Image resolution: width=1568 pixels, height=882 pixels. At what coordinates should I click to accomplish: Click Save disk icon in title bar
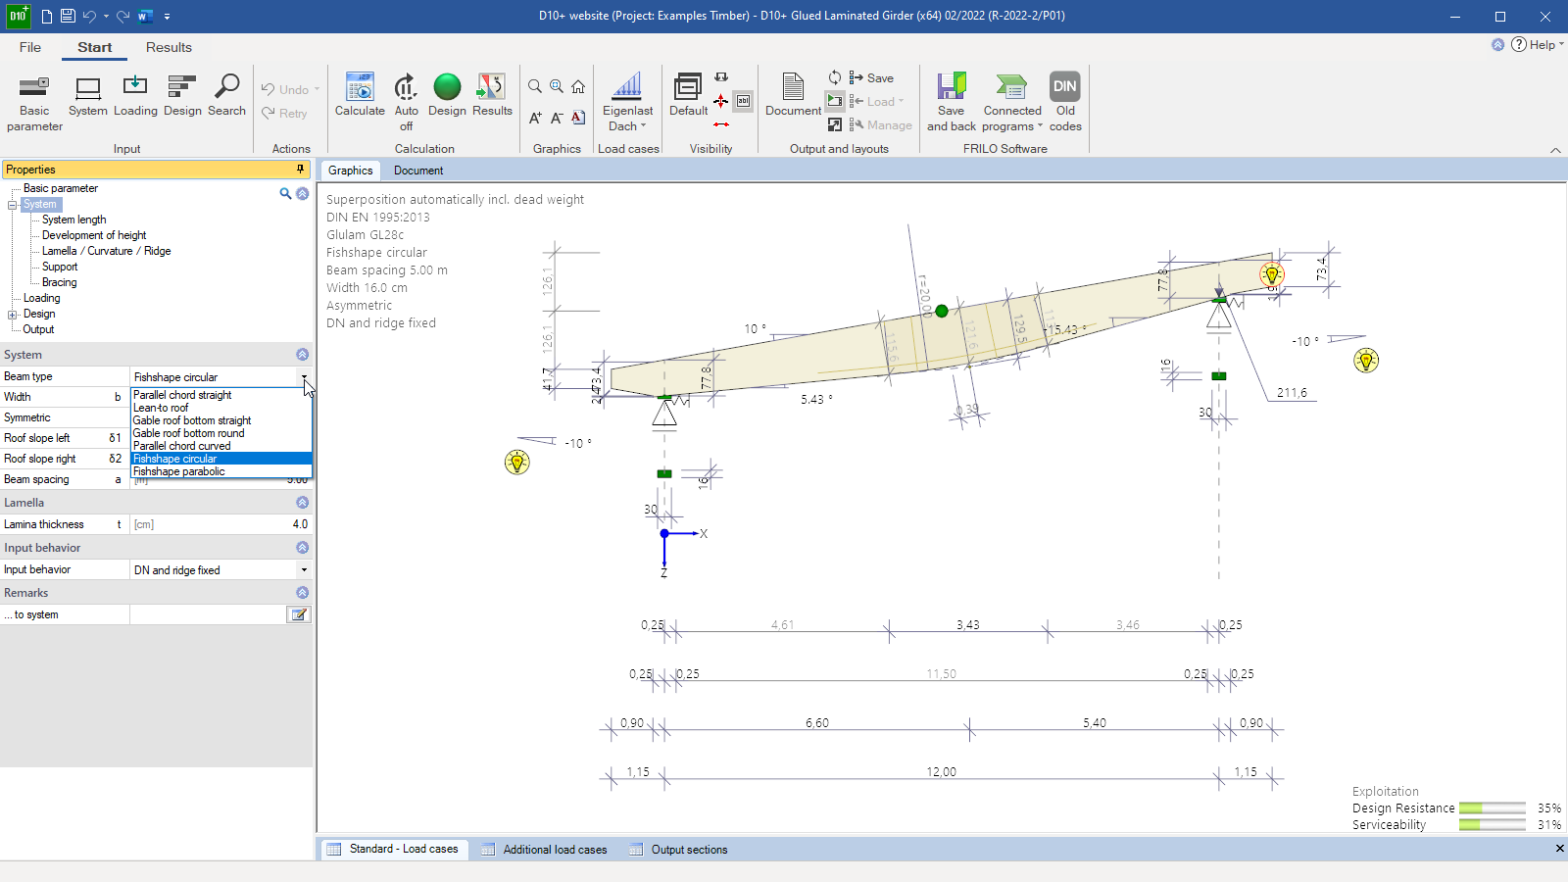click(x=68, y=16)
